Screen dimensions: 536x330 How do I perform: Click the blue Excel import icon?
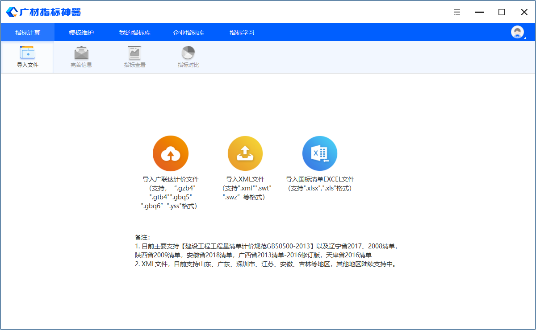[x=320, y=154]
